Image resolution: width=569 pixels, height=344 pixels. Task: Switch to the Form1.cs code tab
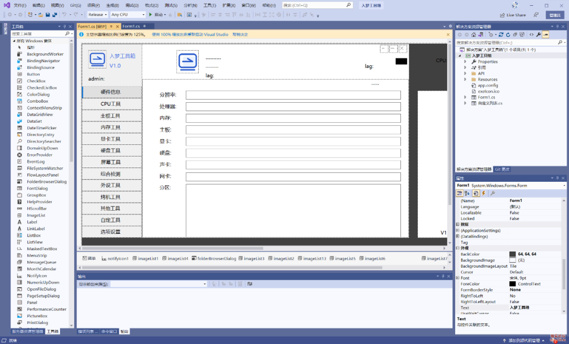point(131,26)
